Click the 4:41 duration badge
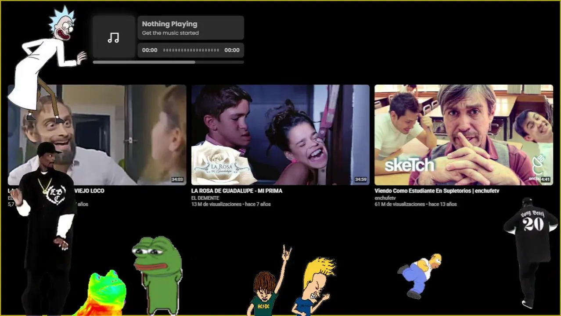 pos(545,180)
